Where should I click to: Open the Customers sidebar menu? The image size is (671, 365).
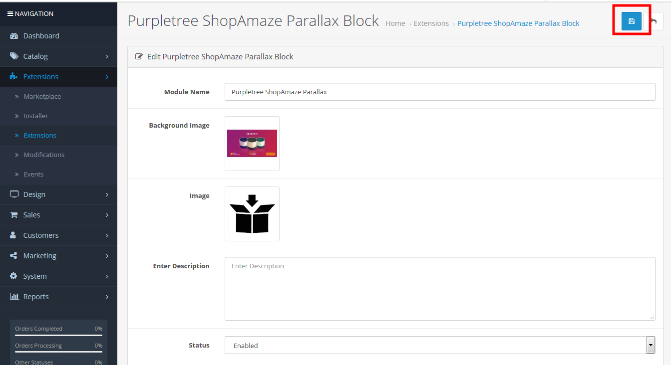58,235
